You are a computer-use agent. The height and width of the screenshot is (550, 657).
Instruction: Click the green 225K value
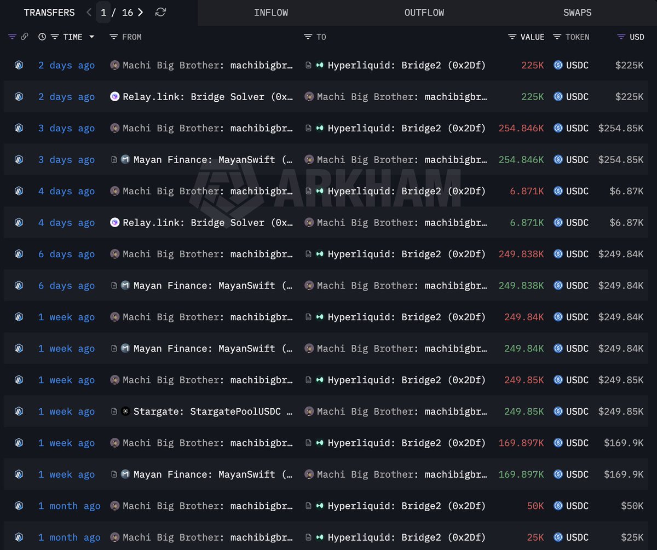click(x=533, y=97)
